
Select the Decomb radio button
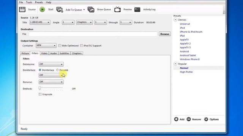tap(57, 70)
